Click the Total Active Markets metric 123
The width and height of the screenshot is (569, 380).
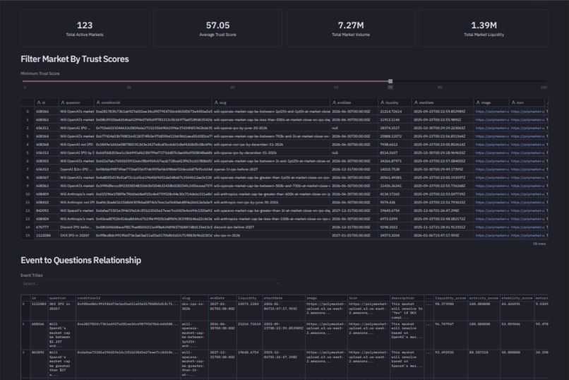click(x=85, y=25)
